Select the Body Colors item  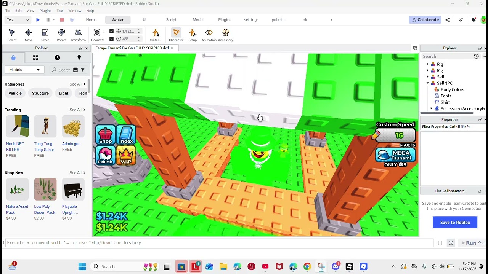click(x=452, y=90)
